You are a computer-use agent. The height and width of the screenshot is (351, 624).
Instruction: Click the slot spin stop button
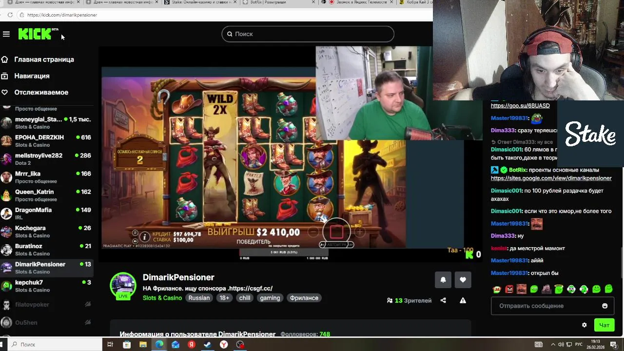[x=336, y=232]
